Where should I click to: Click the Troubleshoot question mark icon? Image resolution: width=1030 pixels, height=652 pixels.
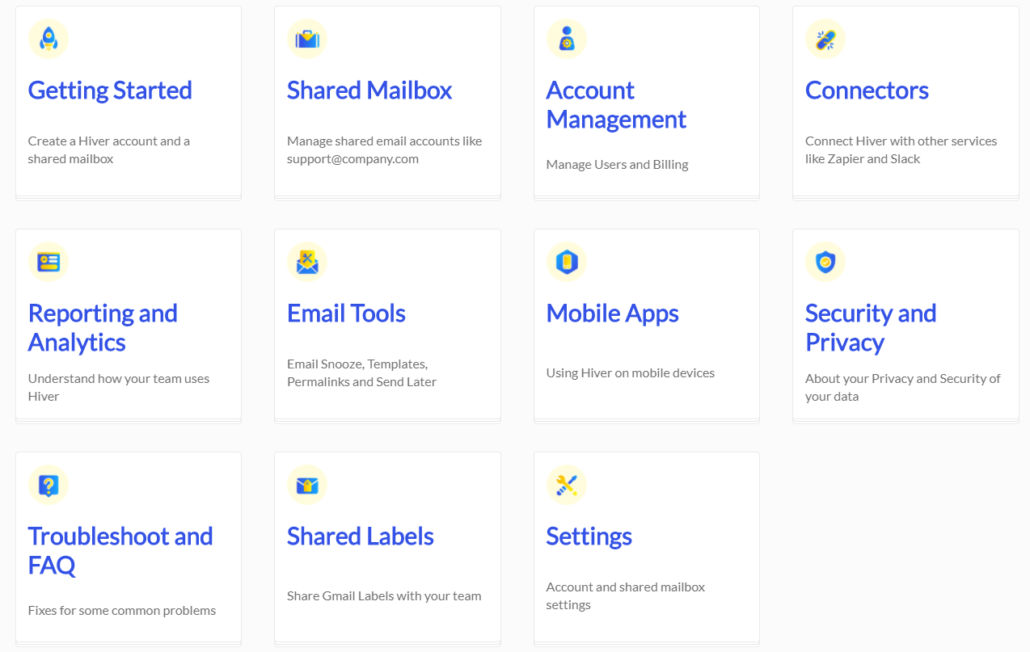(x=49, y=485)
